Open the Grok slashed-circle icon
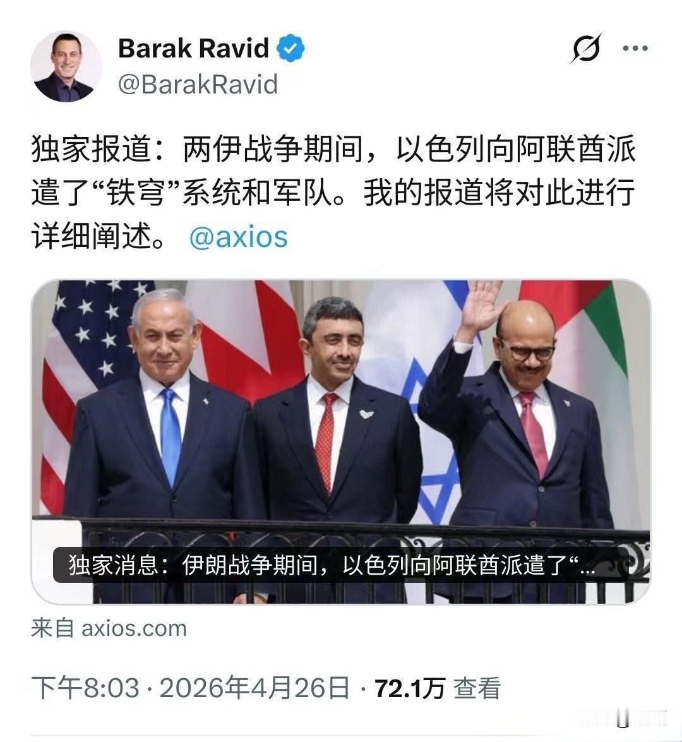 pos(587,48)
